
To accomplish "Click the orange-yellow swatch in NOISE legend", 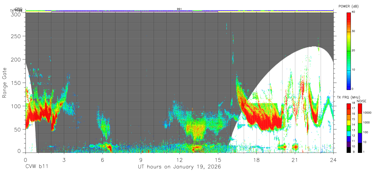I will click(359, 118).
